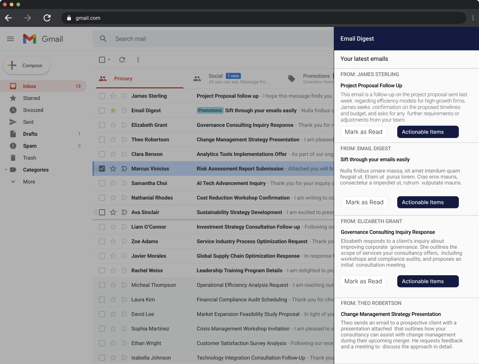Switch to the Promotions tab

coord(310,79)
